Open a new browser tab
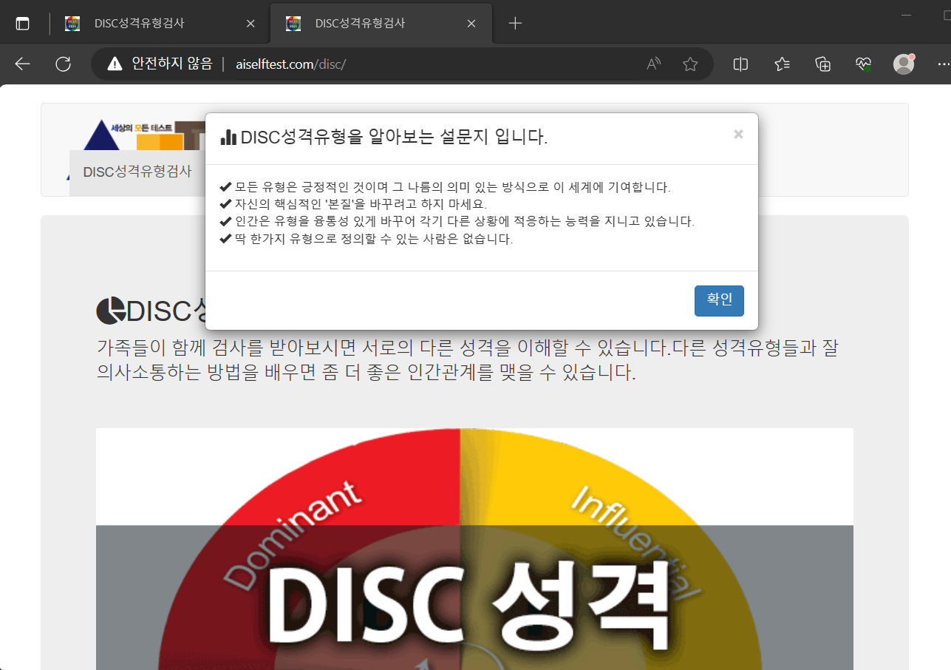951x670 pixels. coord(514,23)
